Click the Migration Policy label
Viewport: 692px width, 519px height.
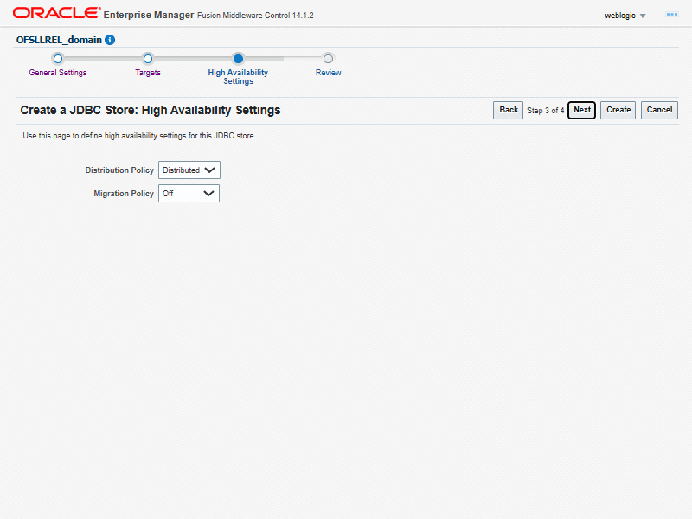click(x=124, y=193)
